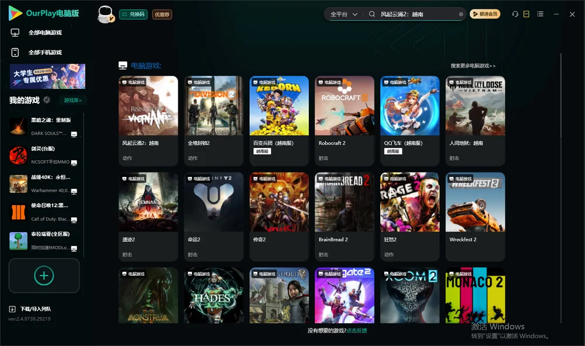
Task: Focus the search field with 风起云涌2
Action: (418, 14)
